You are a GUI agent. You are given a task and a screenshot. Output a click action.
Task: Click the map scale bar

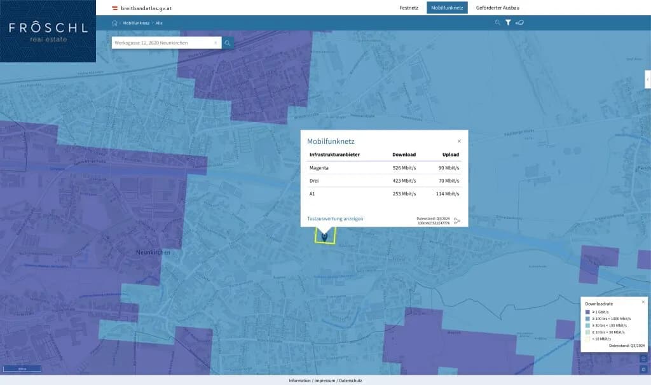22,369
